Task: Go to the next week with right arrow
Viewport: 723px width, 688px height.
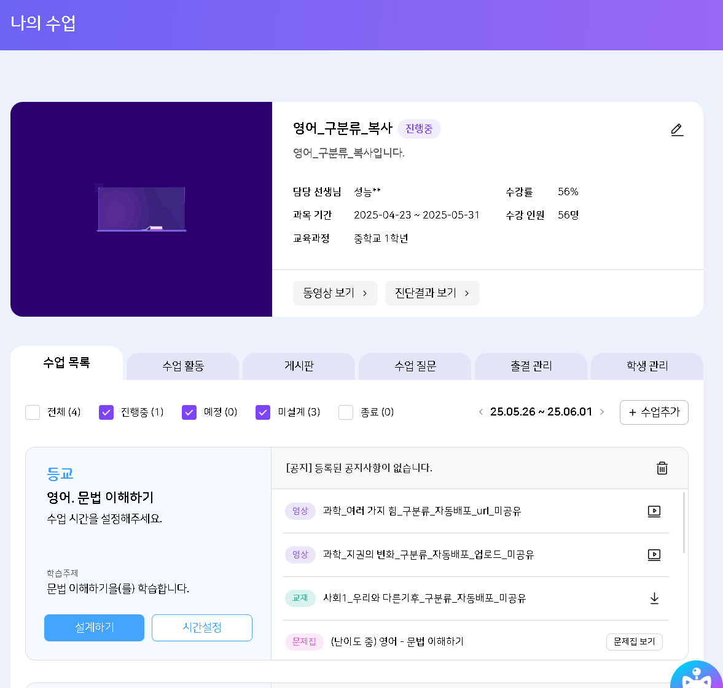Action: [602, 412]
